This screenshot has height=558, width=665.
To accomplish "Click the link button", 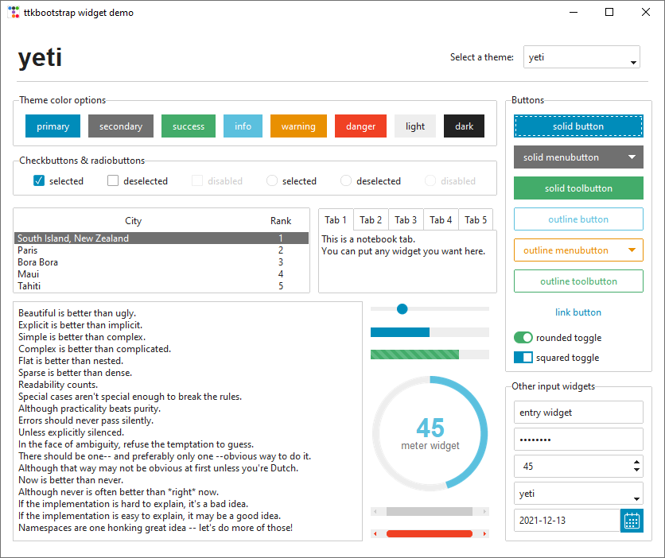I will click(x=578, y=312).
